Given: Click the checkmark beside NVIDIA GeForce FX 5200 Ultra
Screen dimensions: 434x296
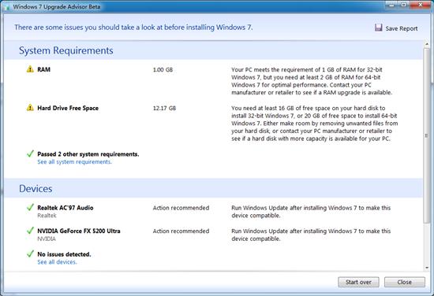Looking at the screenshot, I should tap(30, 231).
